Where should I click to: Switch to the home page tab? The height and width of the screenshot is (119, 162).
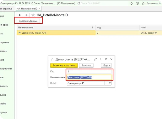(x=6, y=9)
